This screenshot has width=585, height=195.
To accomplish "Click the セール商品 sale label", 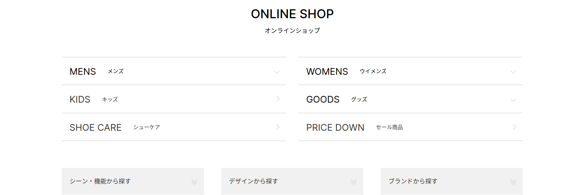I will pos(389,127).
